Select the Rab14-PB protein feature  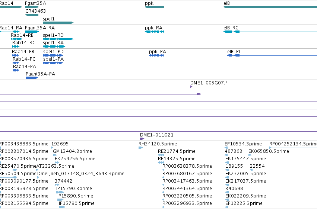point(15,55)
